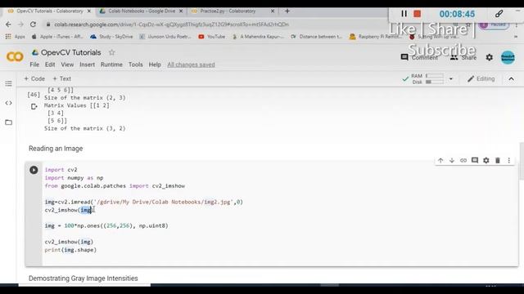Go back in browser
This screenshot has height=294, width=524.
(x=8, y=24)
